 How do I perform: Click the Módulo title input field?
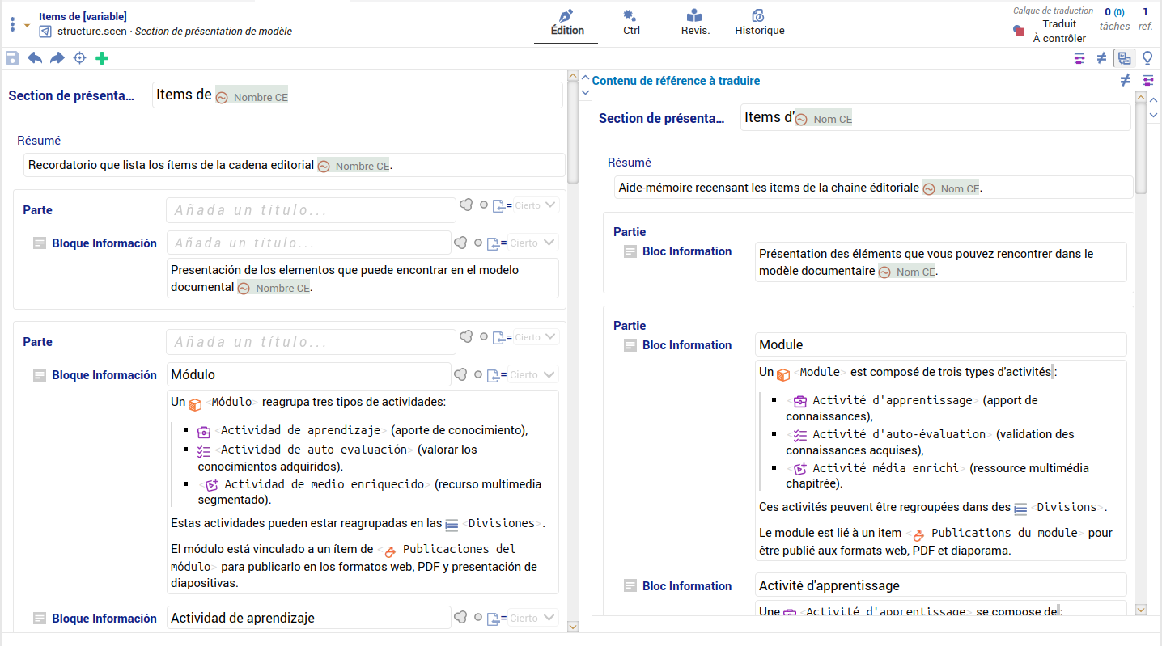[308, 375]
